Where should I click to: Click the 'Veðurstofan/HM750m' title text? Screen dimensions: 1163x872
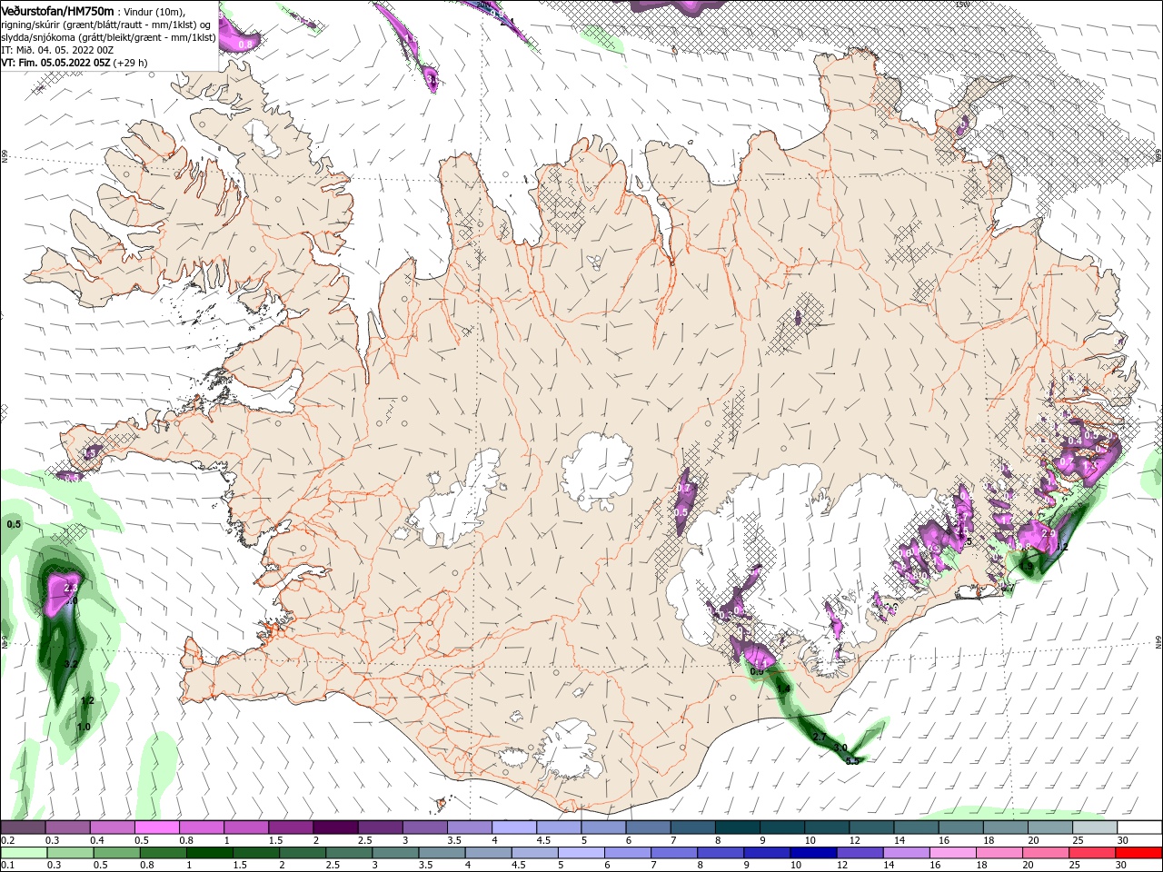57,10
